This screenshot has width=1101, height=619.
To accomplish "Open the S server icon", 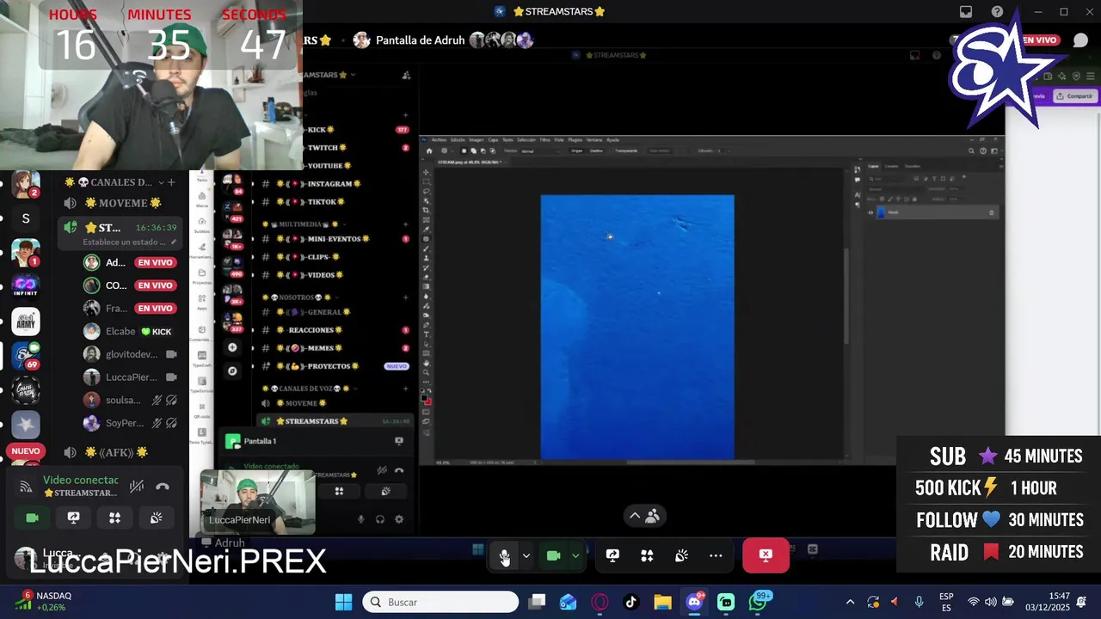I will point(26,218).
